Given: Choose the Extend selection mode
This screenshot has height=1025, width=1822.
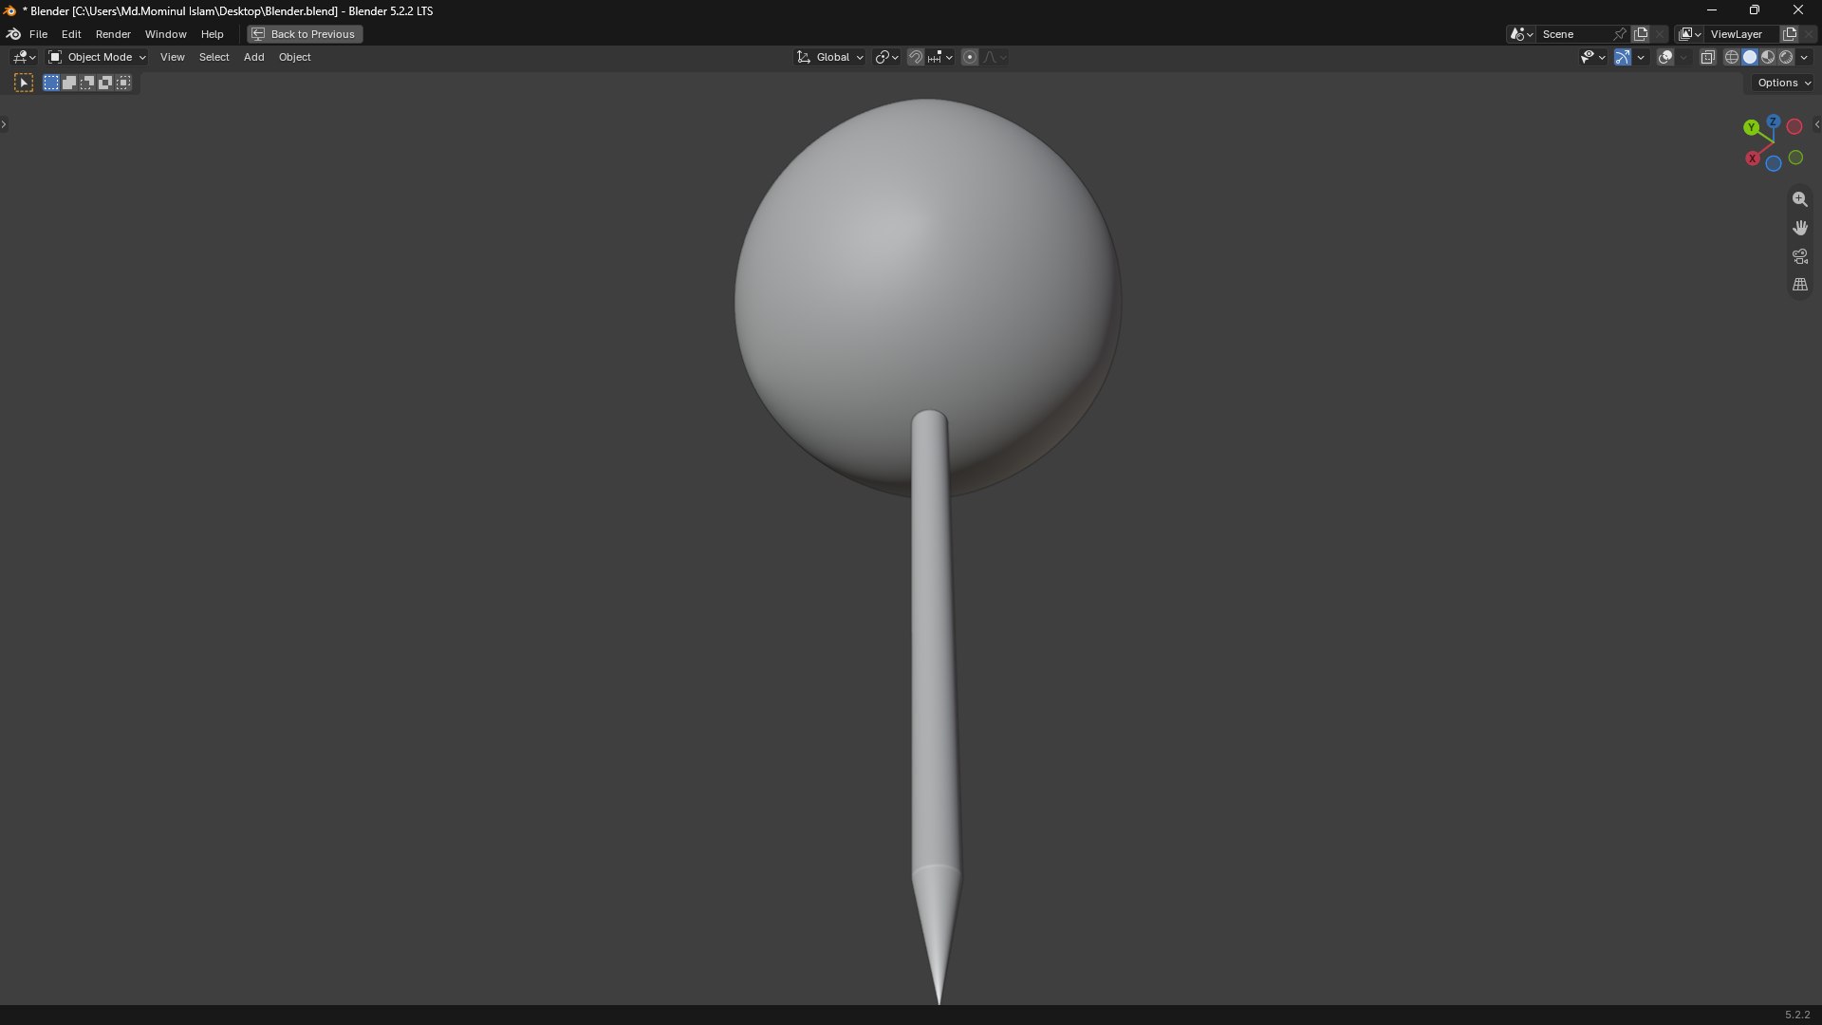Looking at the screenshot, I should (69, 84).
